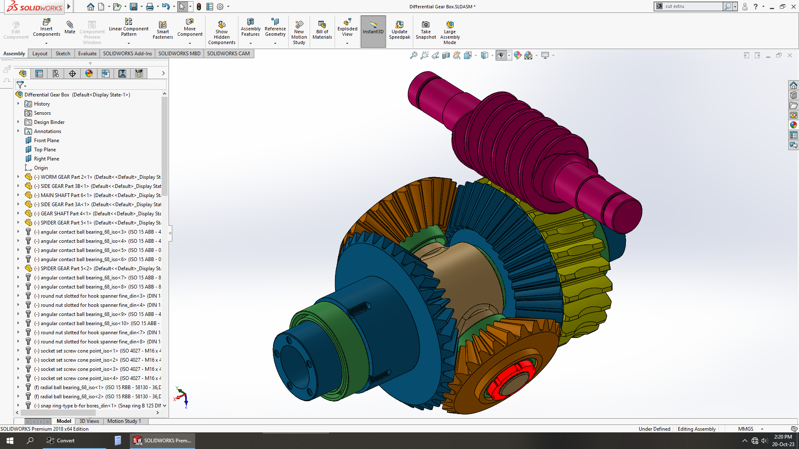Select the Origin in the feature tree
Screen dimensions: 799x449
coord(41,168)
